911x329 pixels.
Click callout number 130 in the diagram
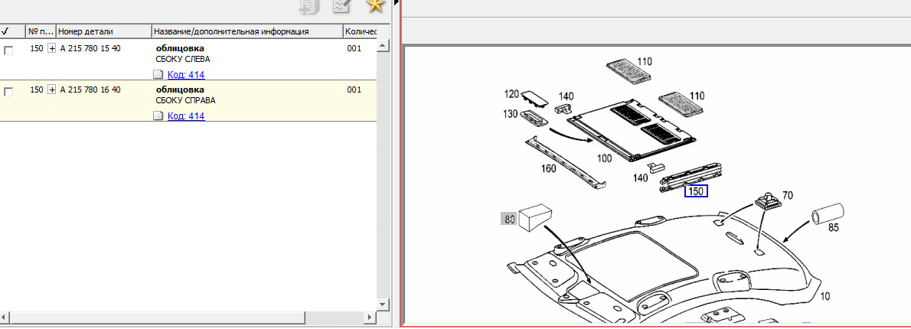point(512,114)
